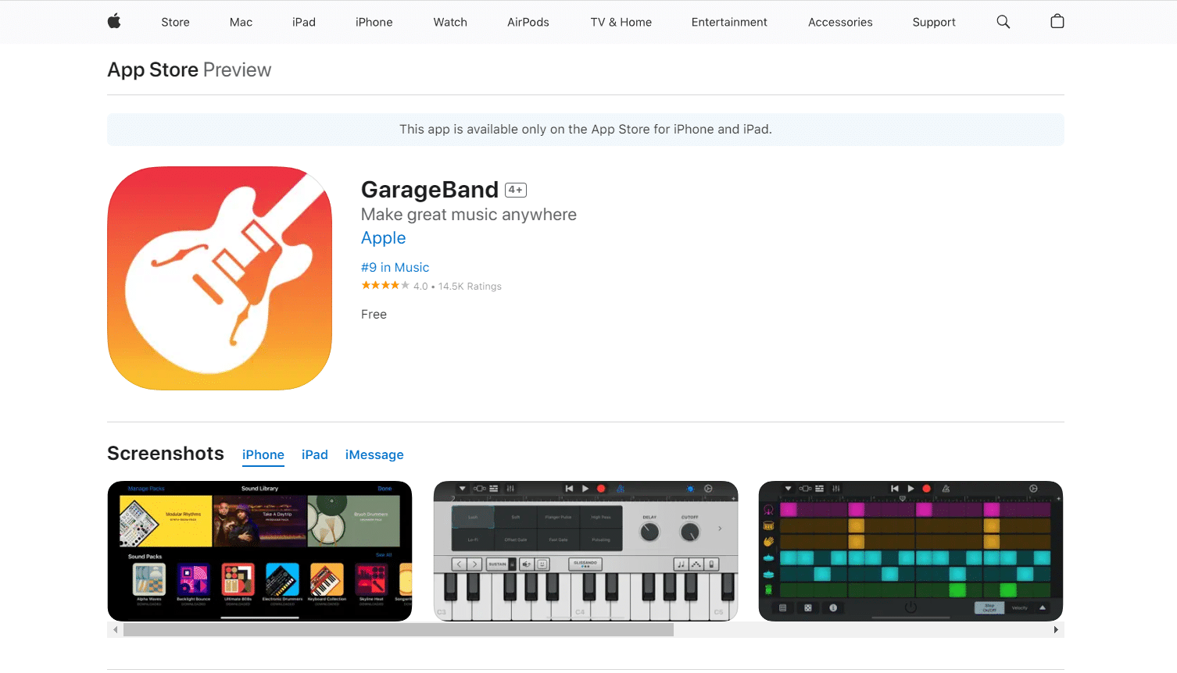Click the App Store Preview heading link
The image size is (1177, 673).
point(189,69)
